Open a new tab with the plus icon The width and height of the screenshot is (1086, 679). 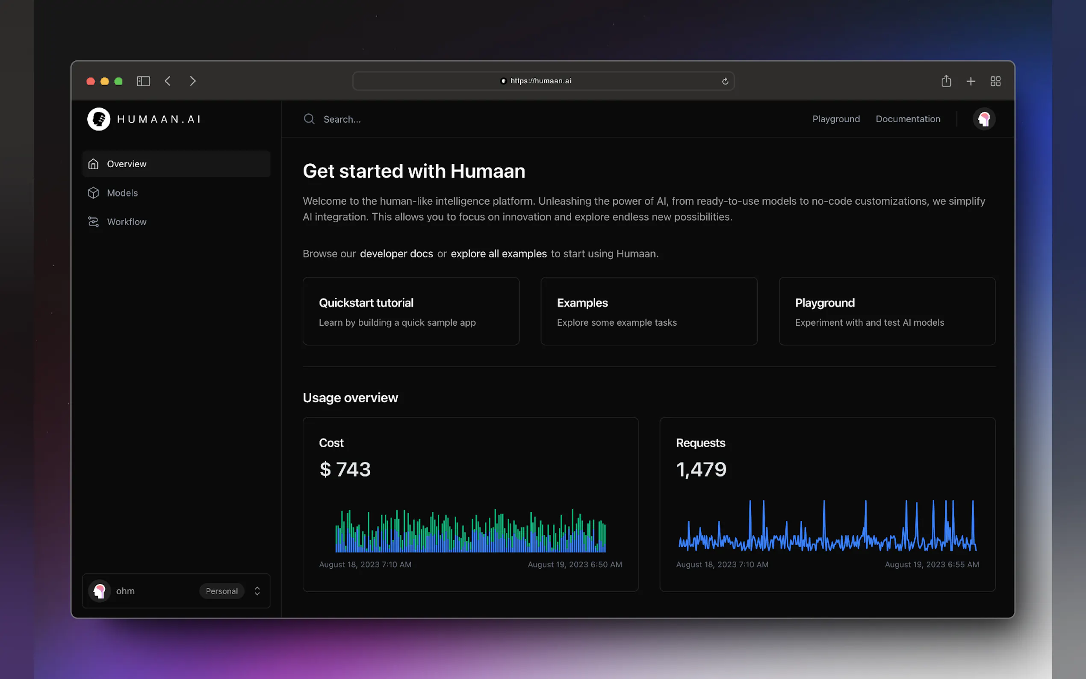point(971,81)
